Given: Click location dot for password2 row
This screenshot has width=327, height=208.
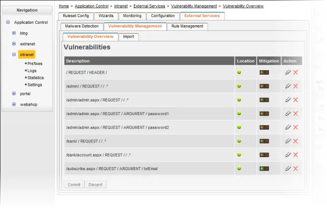Looking at the screenshot, I should (x=239, y=127).
